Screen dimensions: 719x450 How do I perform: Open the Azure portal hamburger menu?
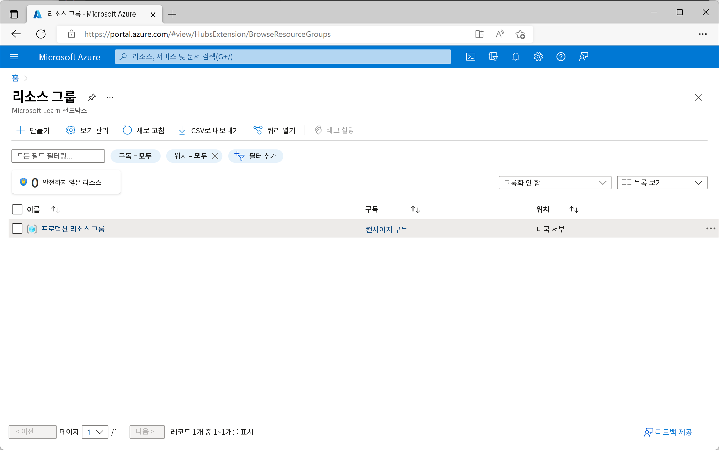point(14,57)
